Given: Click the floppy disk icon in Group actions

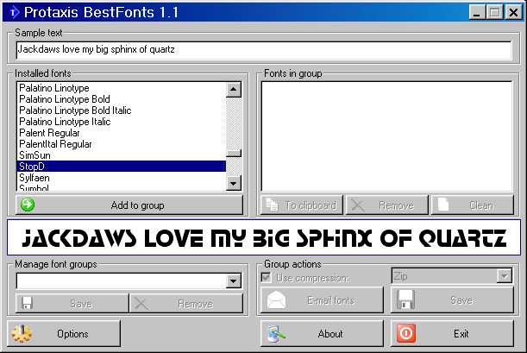Looking at the screenshot, I should tap(406, 300).
